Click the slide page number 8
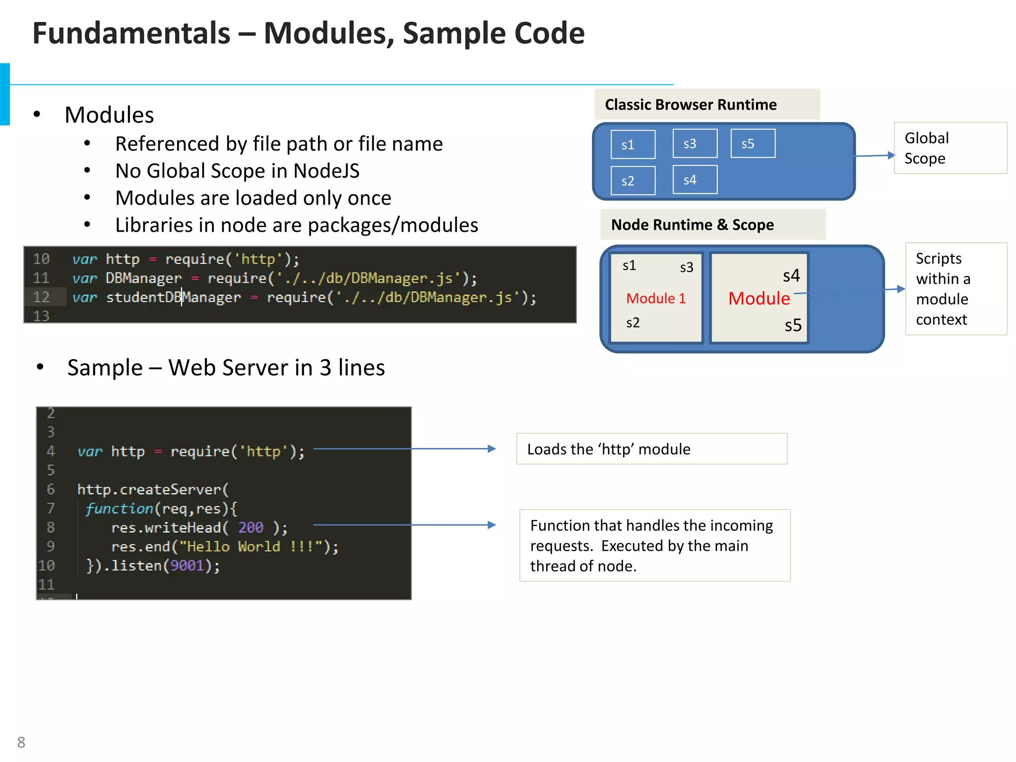Viewport: 1016px width, 762px height. 21,742
